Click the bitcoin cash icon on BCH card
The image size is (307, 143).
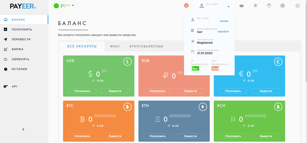pos(278,107)
